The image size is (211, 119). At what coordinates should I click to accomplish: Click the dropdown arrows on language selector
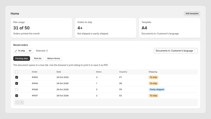click(195, 51)
